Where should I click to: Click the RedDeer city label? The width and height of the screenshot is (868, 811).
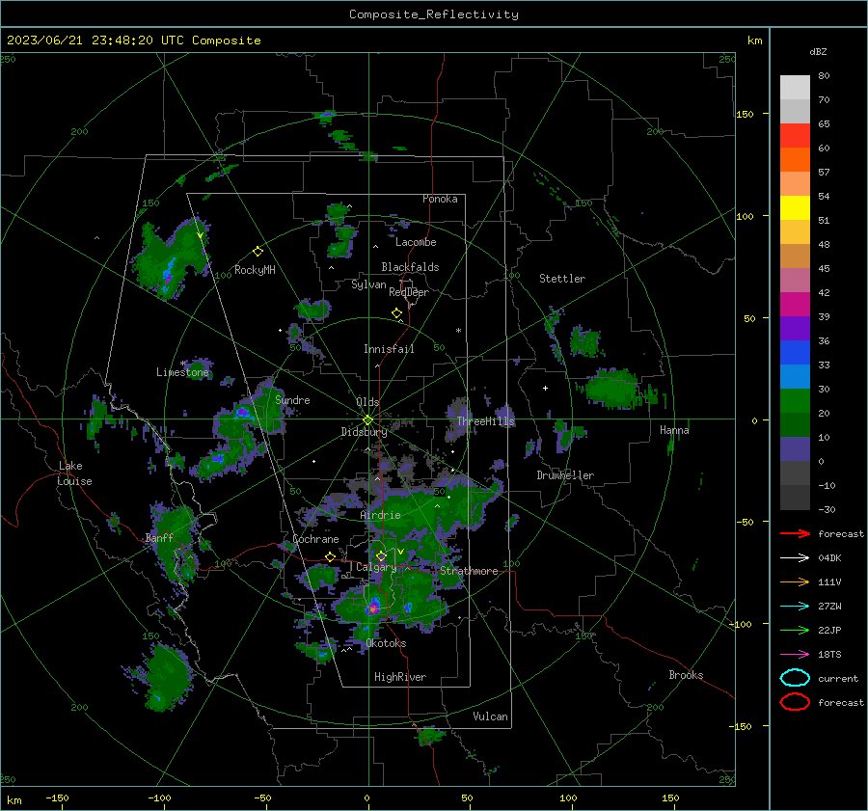coord(409,292)
